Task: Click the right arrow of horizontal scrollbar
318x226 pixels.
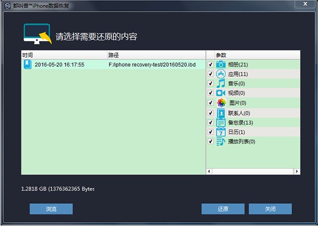Action: point(297,171)
